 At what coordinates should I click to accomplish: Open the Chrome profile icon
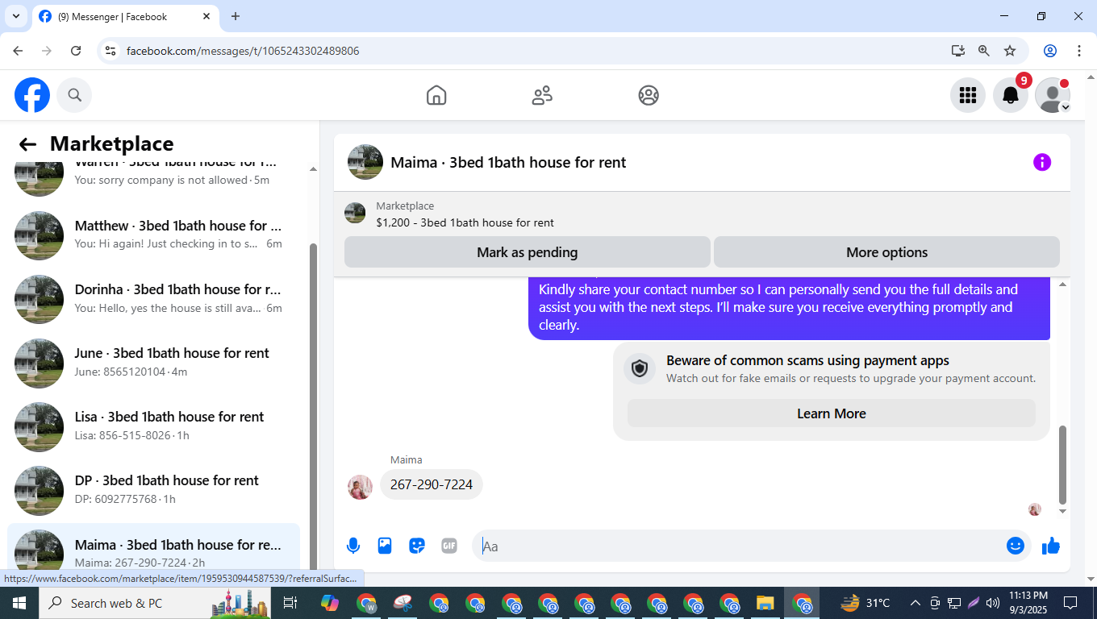pos(1050,51)
